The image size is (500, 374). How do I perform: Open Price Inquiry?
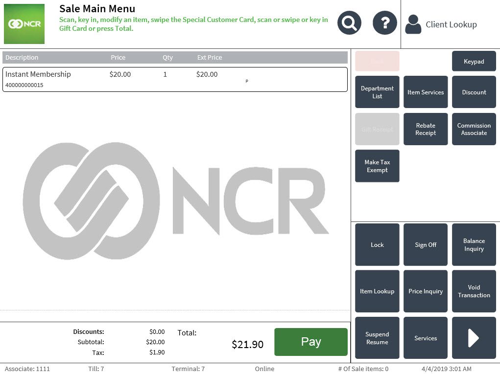[x=426, y=291]
